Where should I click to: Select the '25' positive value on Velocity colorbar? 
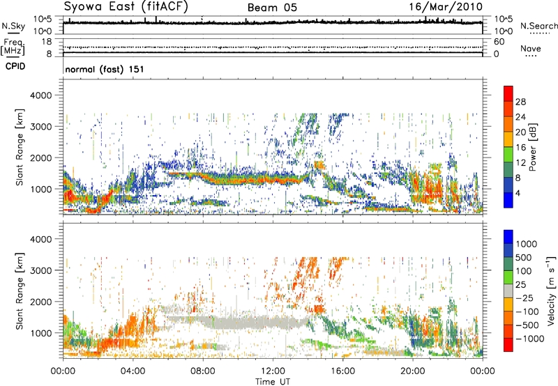click(521, 285)
